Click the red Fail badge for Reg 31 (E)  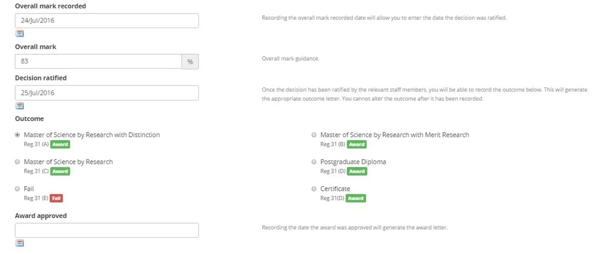click(x=57, y=198)
